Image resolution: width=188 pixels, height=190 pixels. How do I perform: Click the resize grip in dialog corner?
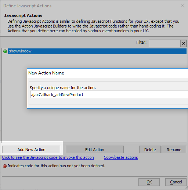(186, 188)
